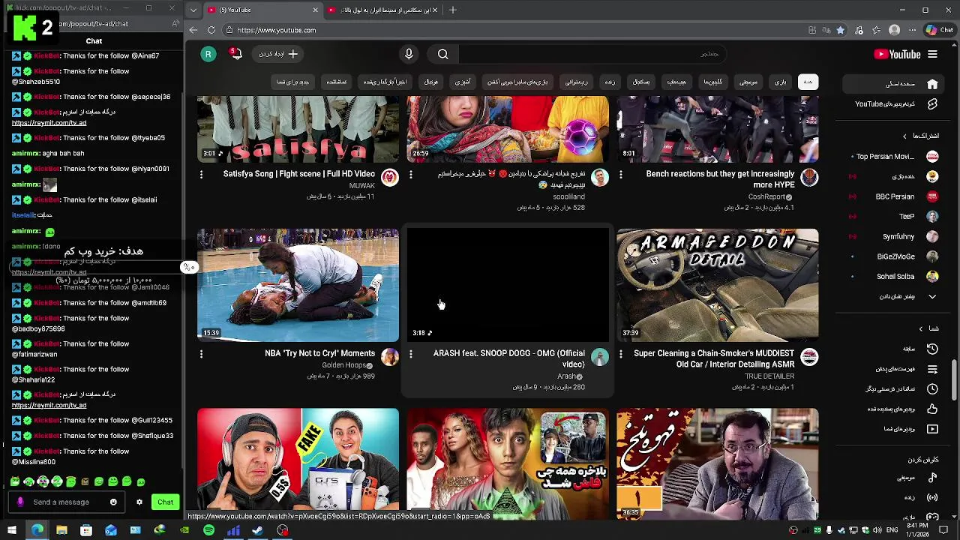The height and width of the screenshot is (540, 960).
Task: Focus the YouTube search box
Action: tap(592, 54)
